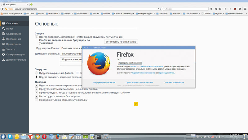The height and width of the screenshot is (140, 248).
Task: Open a new tab with plus icon
Action: [x=31, y=4]
